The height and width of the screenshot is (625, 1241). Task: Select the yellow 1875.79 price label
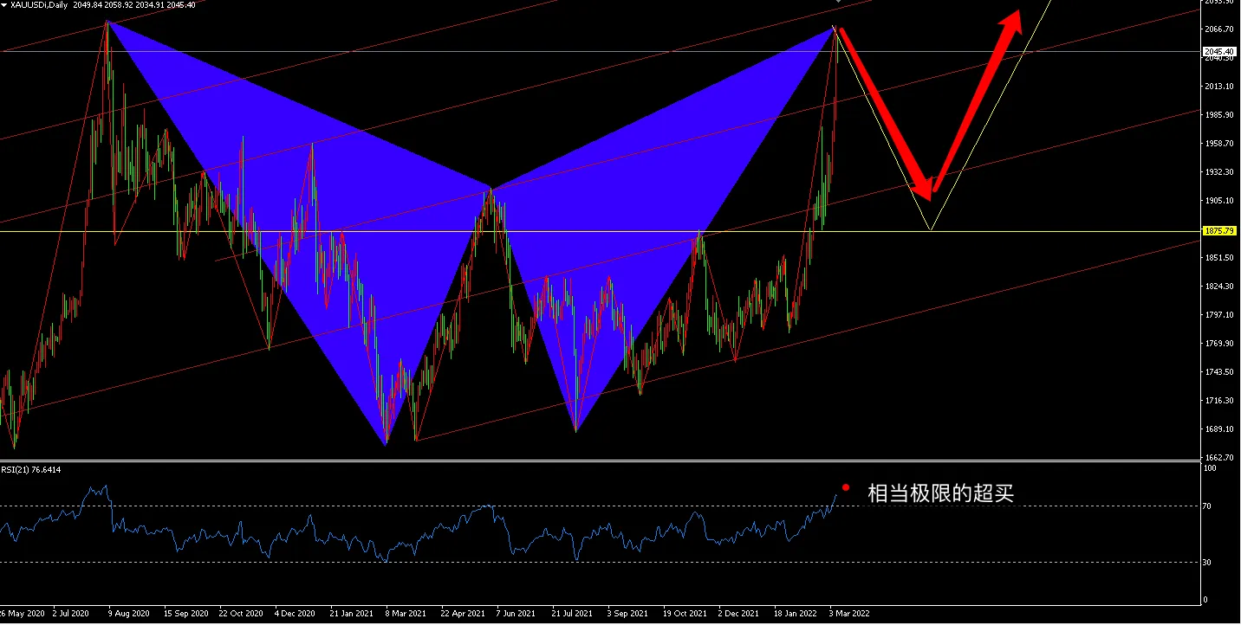click(1218, 231)
